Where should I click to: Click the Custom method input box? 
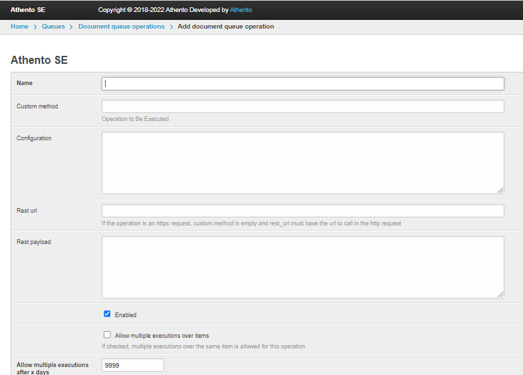[302, 106]
